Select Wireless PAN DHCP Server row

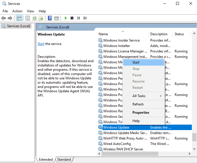(x=145, y=149)
